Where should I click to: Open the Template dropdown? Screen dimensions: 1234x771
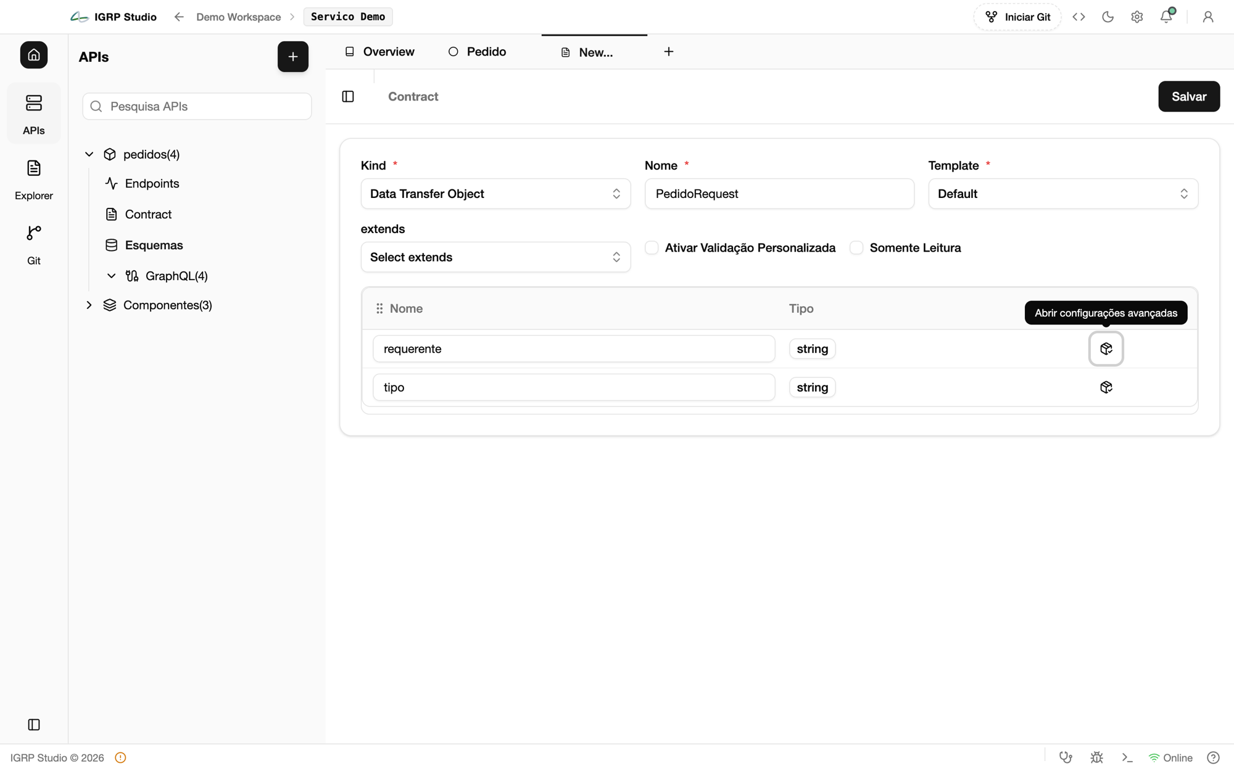pyautogui.click(x=1063, y=194)
